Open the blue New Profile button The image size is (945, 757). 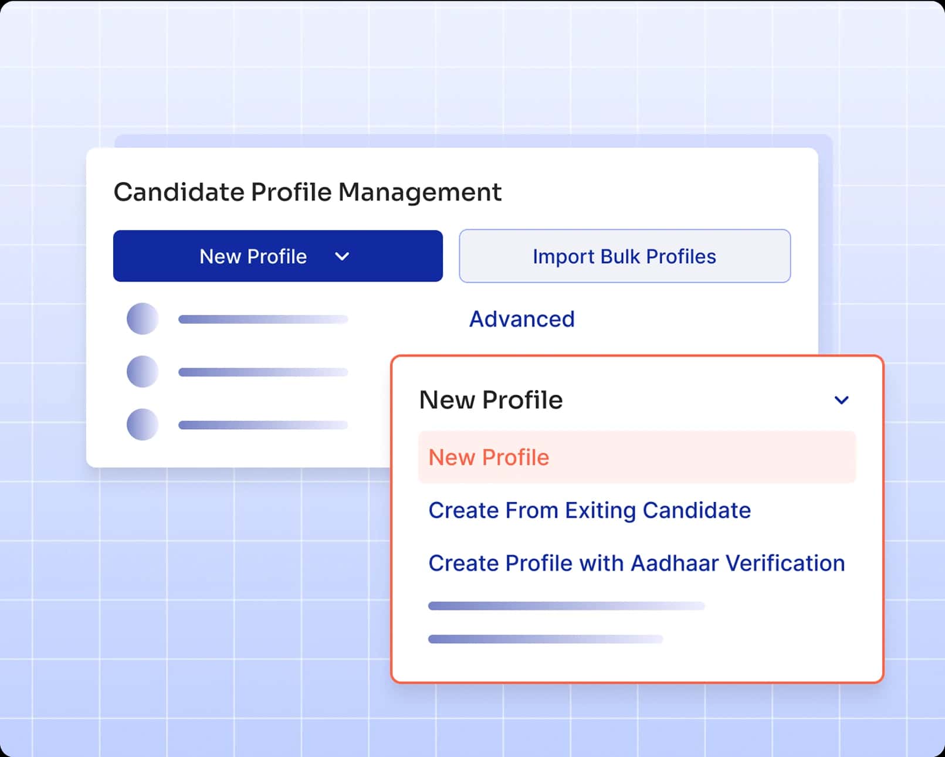[253, 256]
